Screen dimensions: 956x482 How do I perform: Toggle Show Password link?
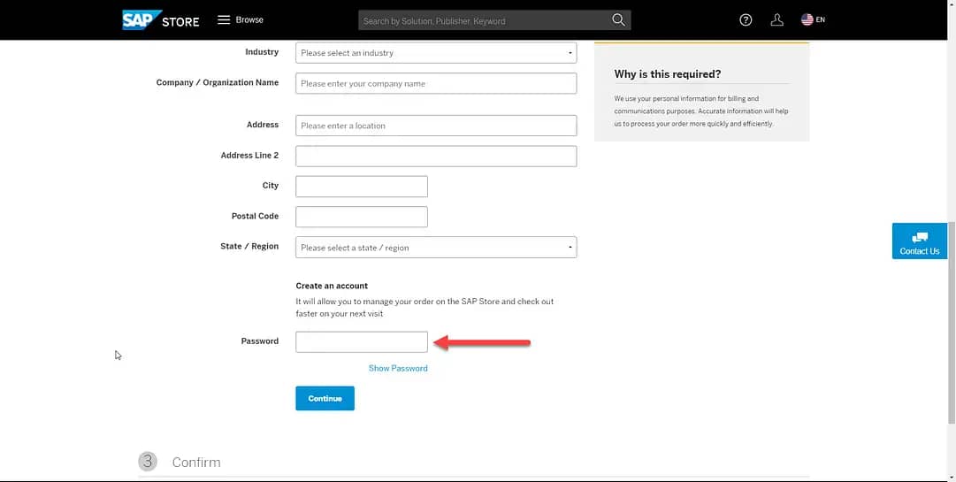[398, 368]
